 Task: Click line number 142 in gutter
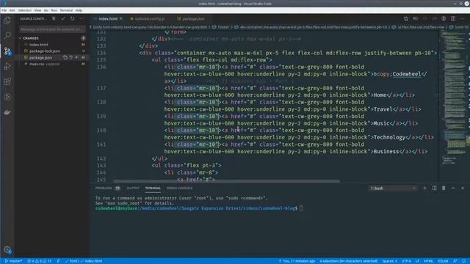(x=101, y=158)
